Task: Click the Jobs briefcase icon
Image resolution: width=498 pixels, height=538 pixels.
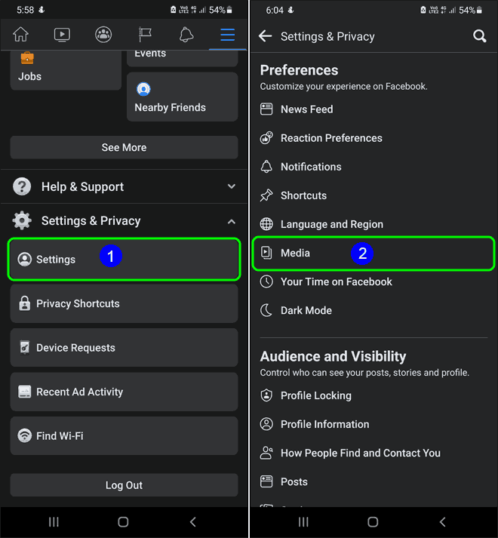Action: point(27,58)
